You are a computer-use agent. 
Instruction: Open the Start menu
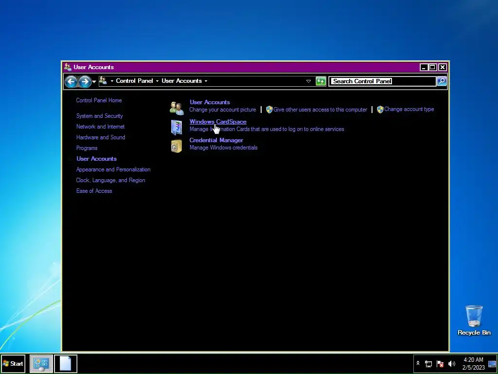click(13, 363)
